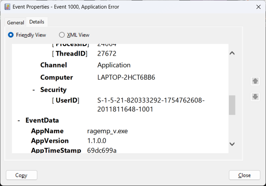
Task: Close the Event Properties dialog with X
Action: pos(259,7)
